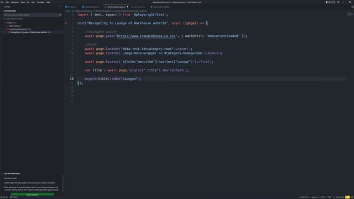
Task: Switch to the playwright.config.ts editor tab
Action: pos(161,7)
